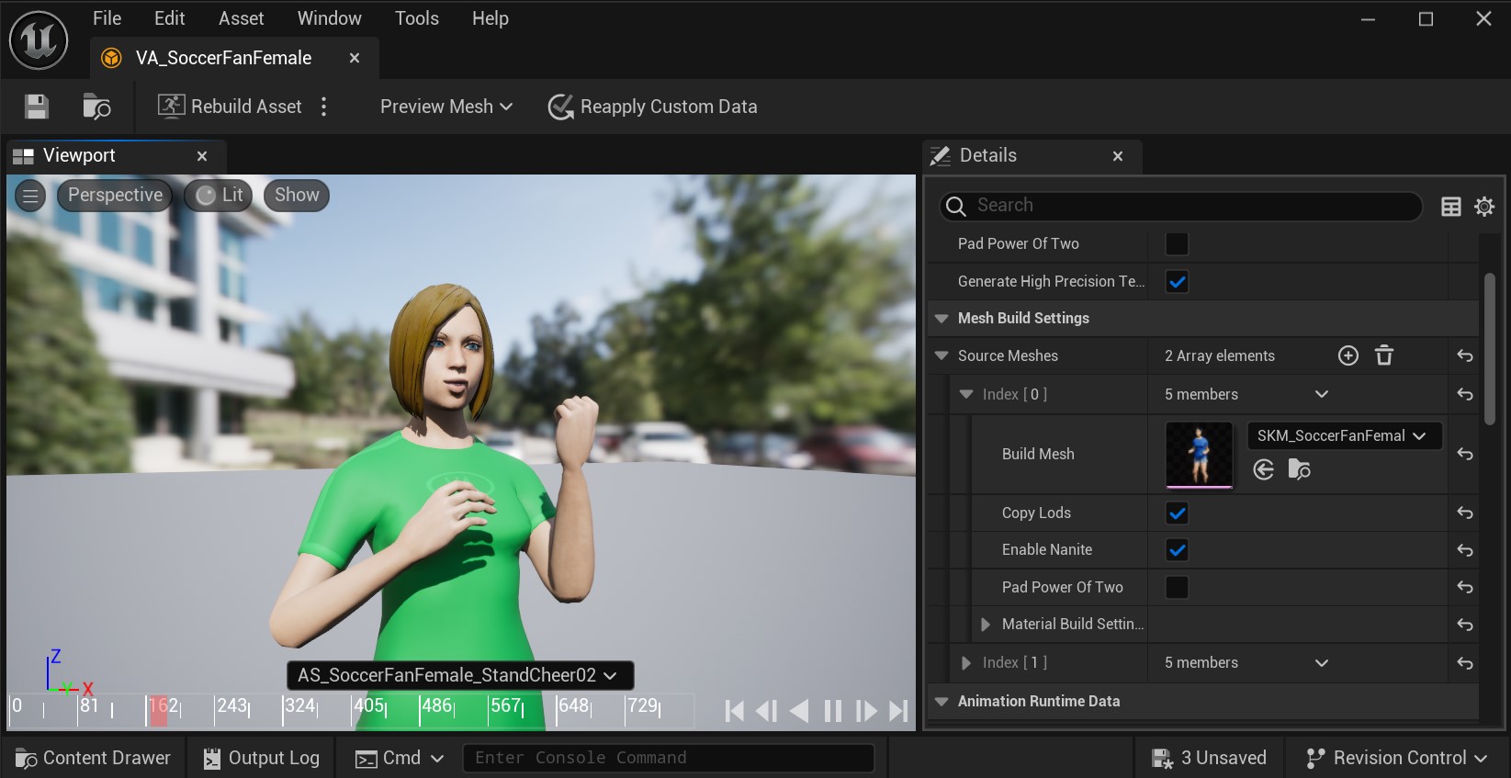1511x778 pixels.
Task: Open Content Drawer
Action: 94,758
